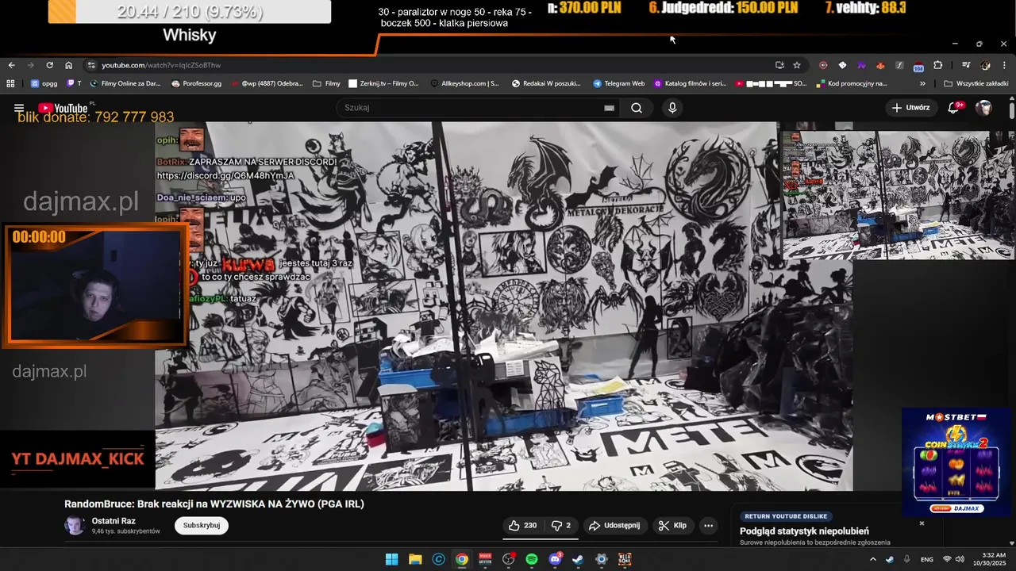The width and height of the screenshot is (1016, 571).
Task: Expand overflow bookmarks chevron
Action: (x=922, y=83)
